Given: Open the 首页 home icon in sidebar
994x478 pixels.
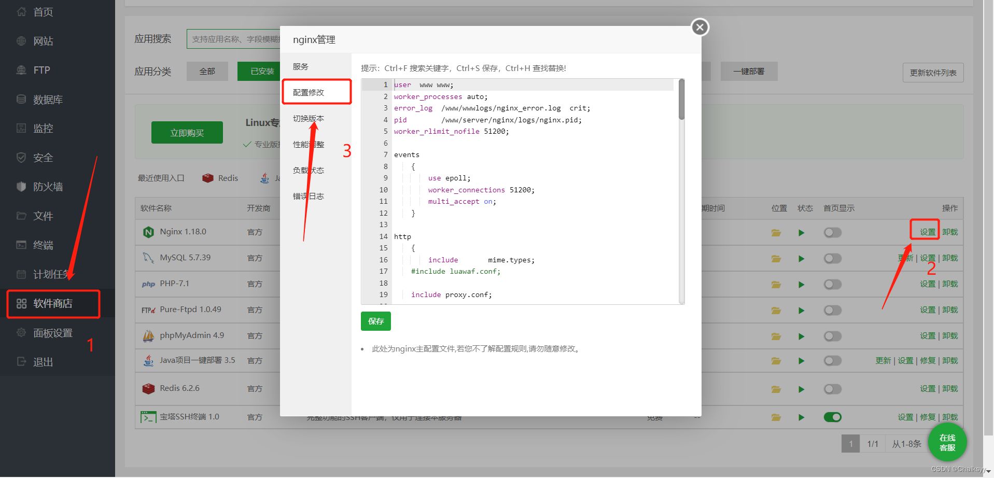Looking at the screenshot, I should point(21,11).
